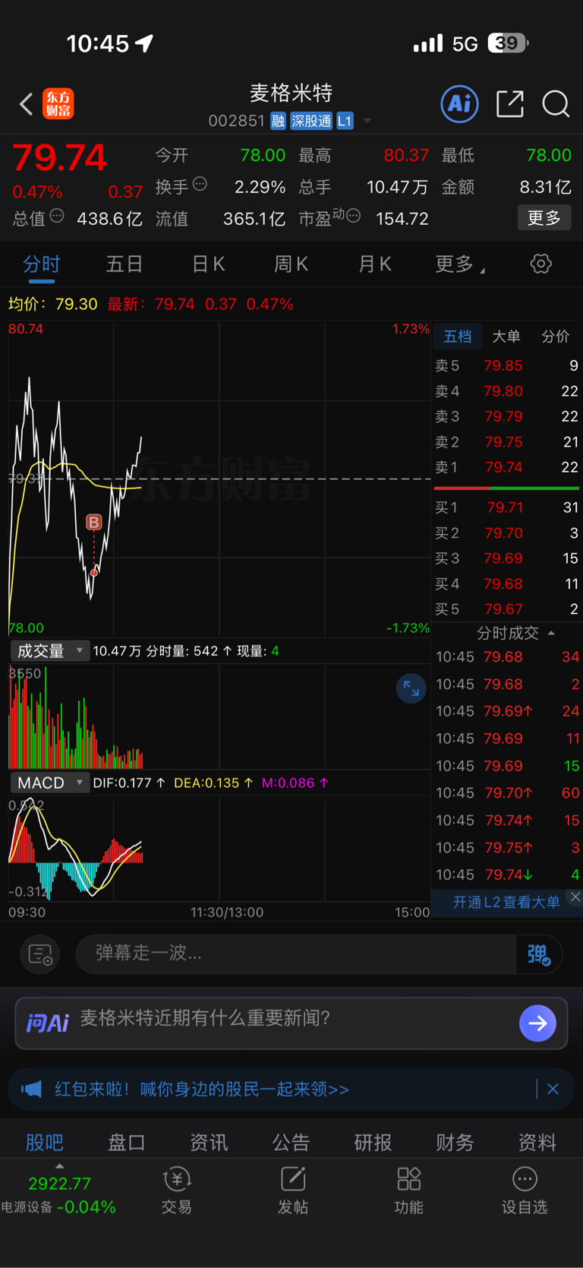The image size is (583, 1268).
Task: Tap the B buy marker on chart
Action: click(93, 522)
